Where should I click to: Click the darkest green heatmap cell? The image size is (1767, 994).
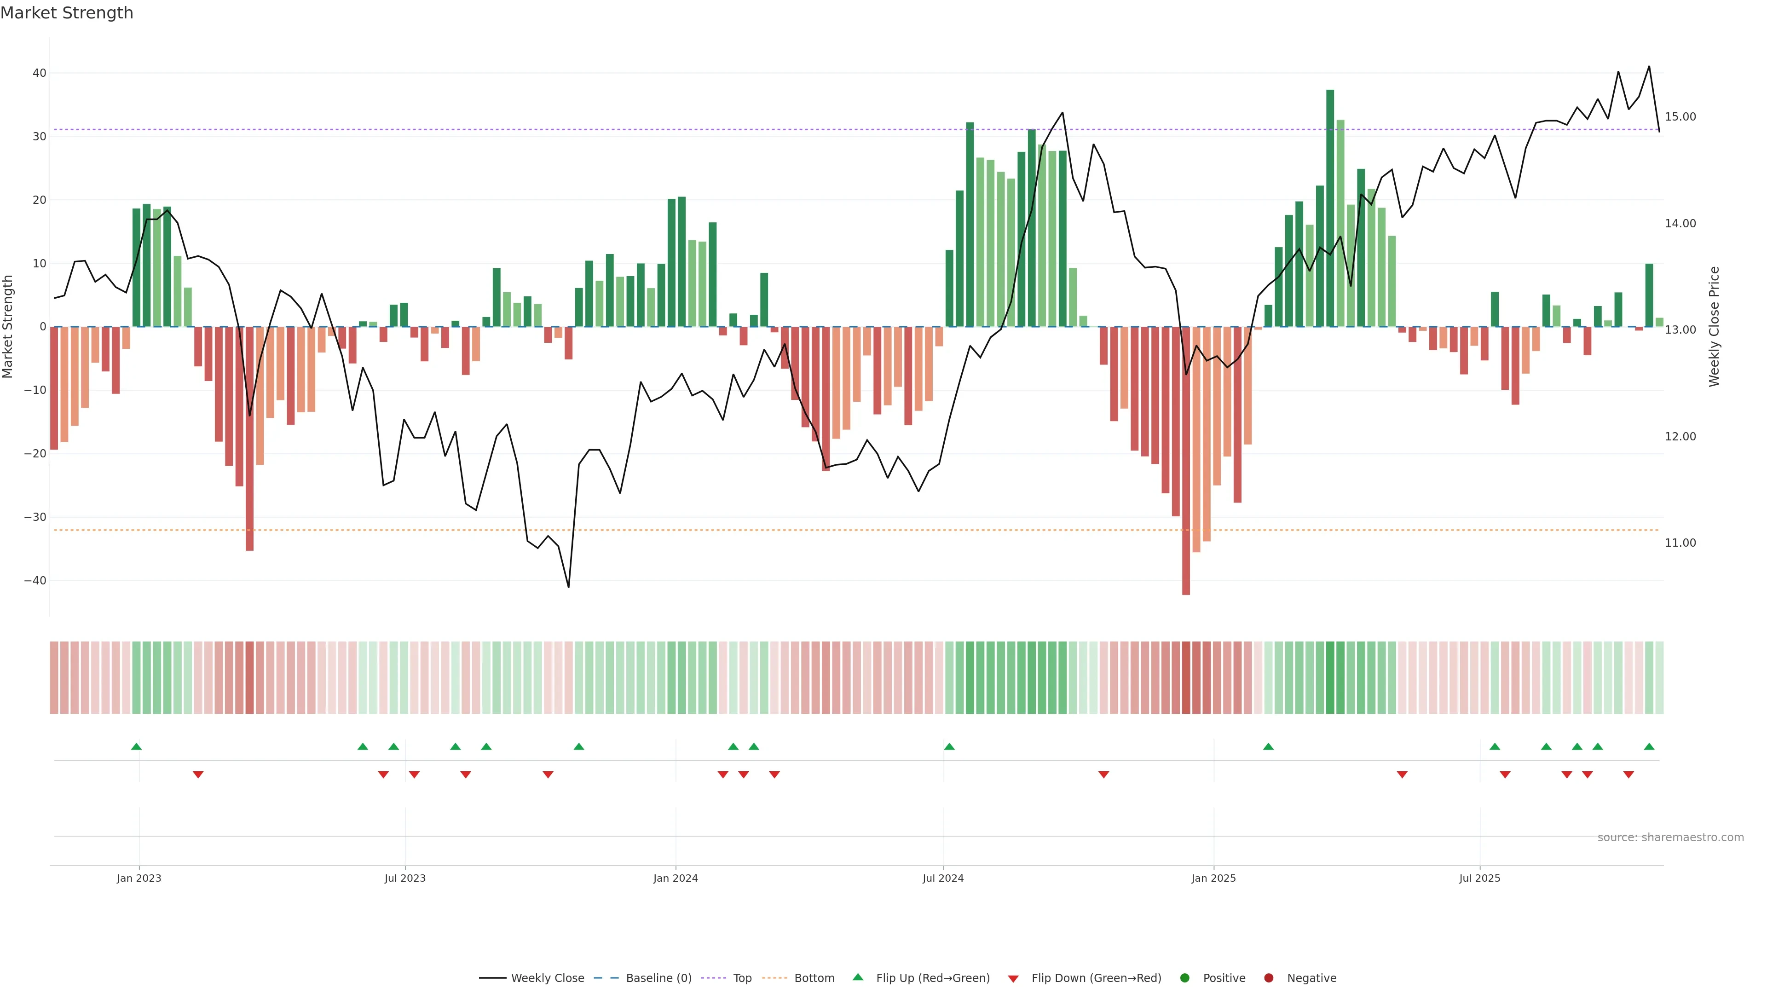pos(1330,678)
